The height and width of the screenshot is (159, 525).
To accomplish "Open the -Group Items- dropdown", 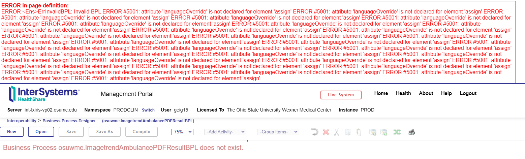I will tap(278, 132).
